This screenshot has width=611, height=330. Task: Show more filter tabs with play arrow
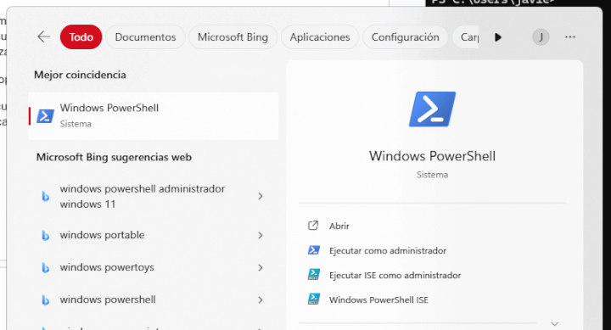click(497, 37)
